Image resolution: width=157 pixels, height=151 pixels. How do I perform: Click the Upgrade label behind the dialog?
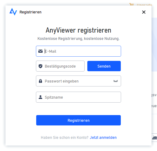point(144,5)
